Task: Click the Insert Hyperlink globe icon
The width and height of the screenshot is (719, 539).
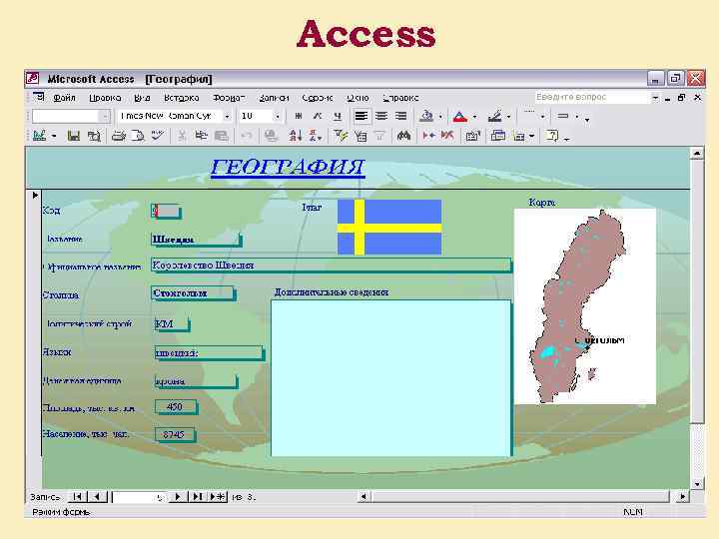Action: point(272,136)
